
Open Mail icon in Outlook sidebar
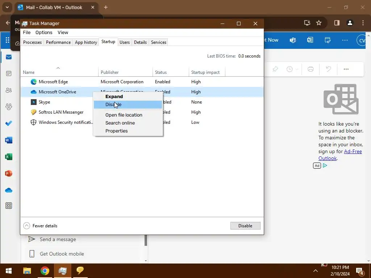(x=9, y=57)
